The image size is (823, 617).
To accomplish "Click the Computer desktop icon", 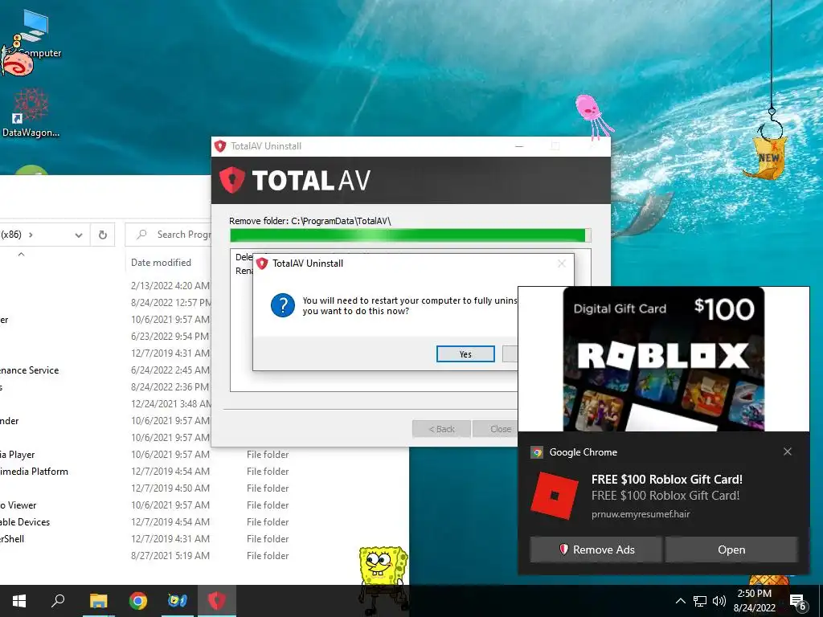I will (x=35, y=34).
